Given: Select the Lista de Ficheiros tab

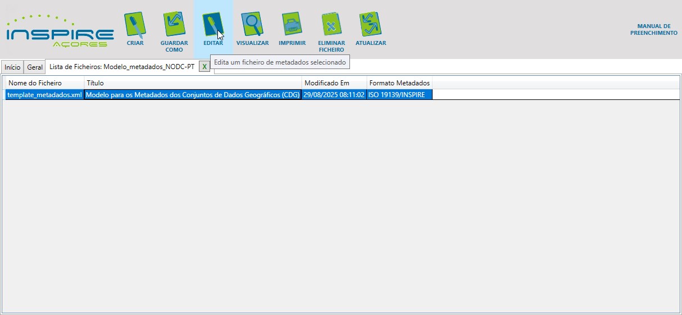Looking at the screenshot, I should [x=121, y=67].
